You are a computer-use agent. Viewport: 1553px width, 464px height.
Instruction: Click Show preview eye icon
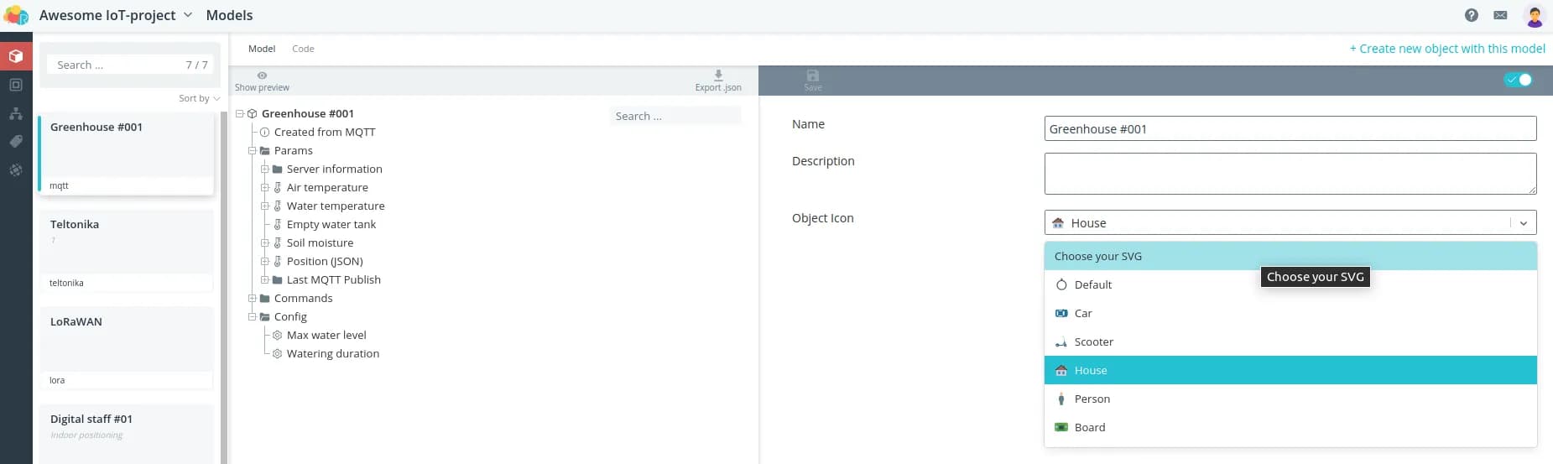(262, 76)
